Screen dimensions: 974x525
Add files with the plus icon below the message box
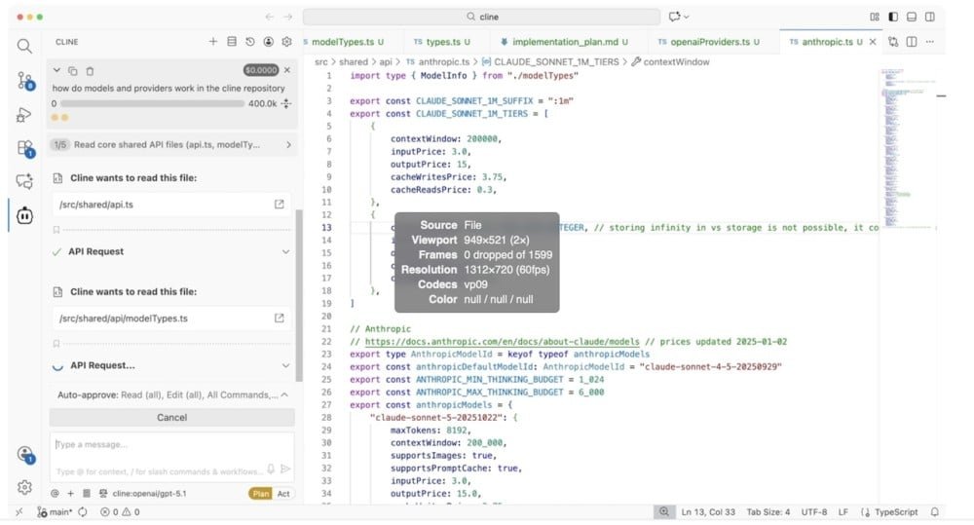pos(70,493)
